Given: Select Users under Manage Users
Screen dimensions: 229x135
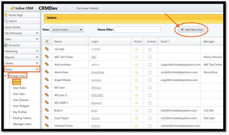Looking at the screenshot, I should pos(16,82).
